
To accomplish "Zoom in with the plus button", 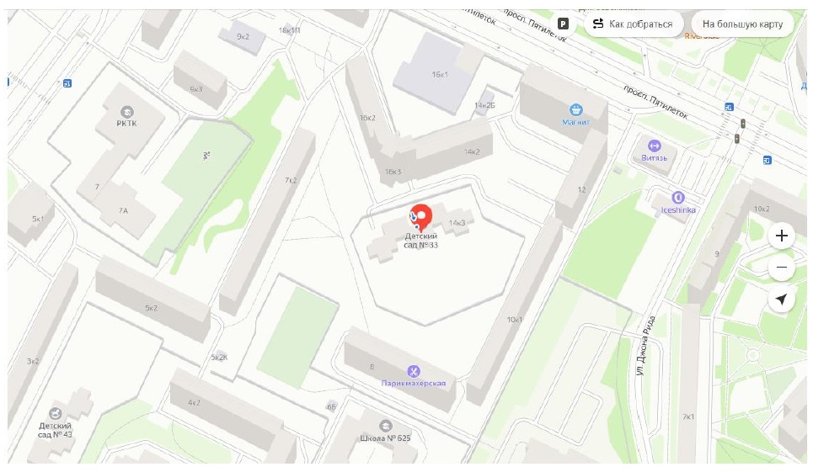I will [x=781, y=236].
